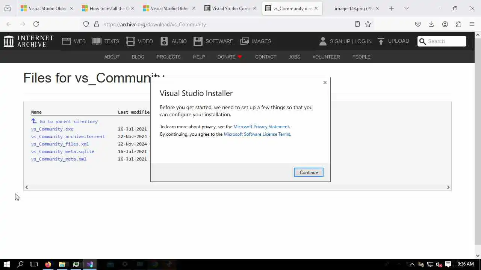Click horizontal scrollbar left arrow
481x270 pixels.
(x=26, y=187)
